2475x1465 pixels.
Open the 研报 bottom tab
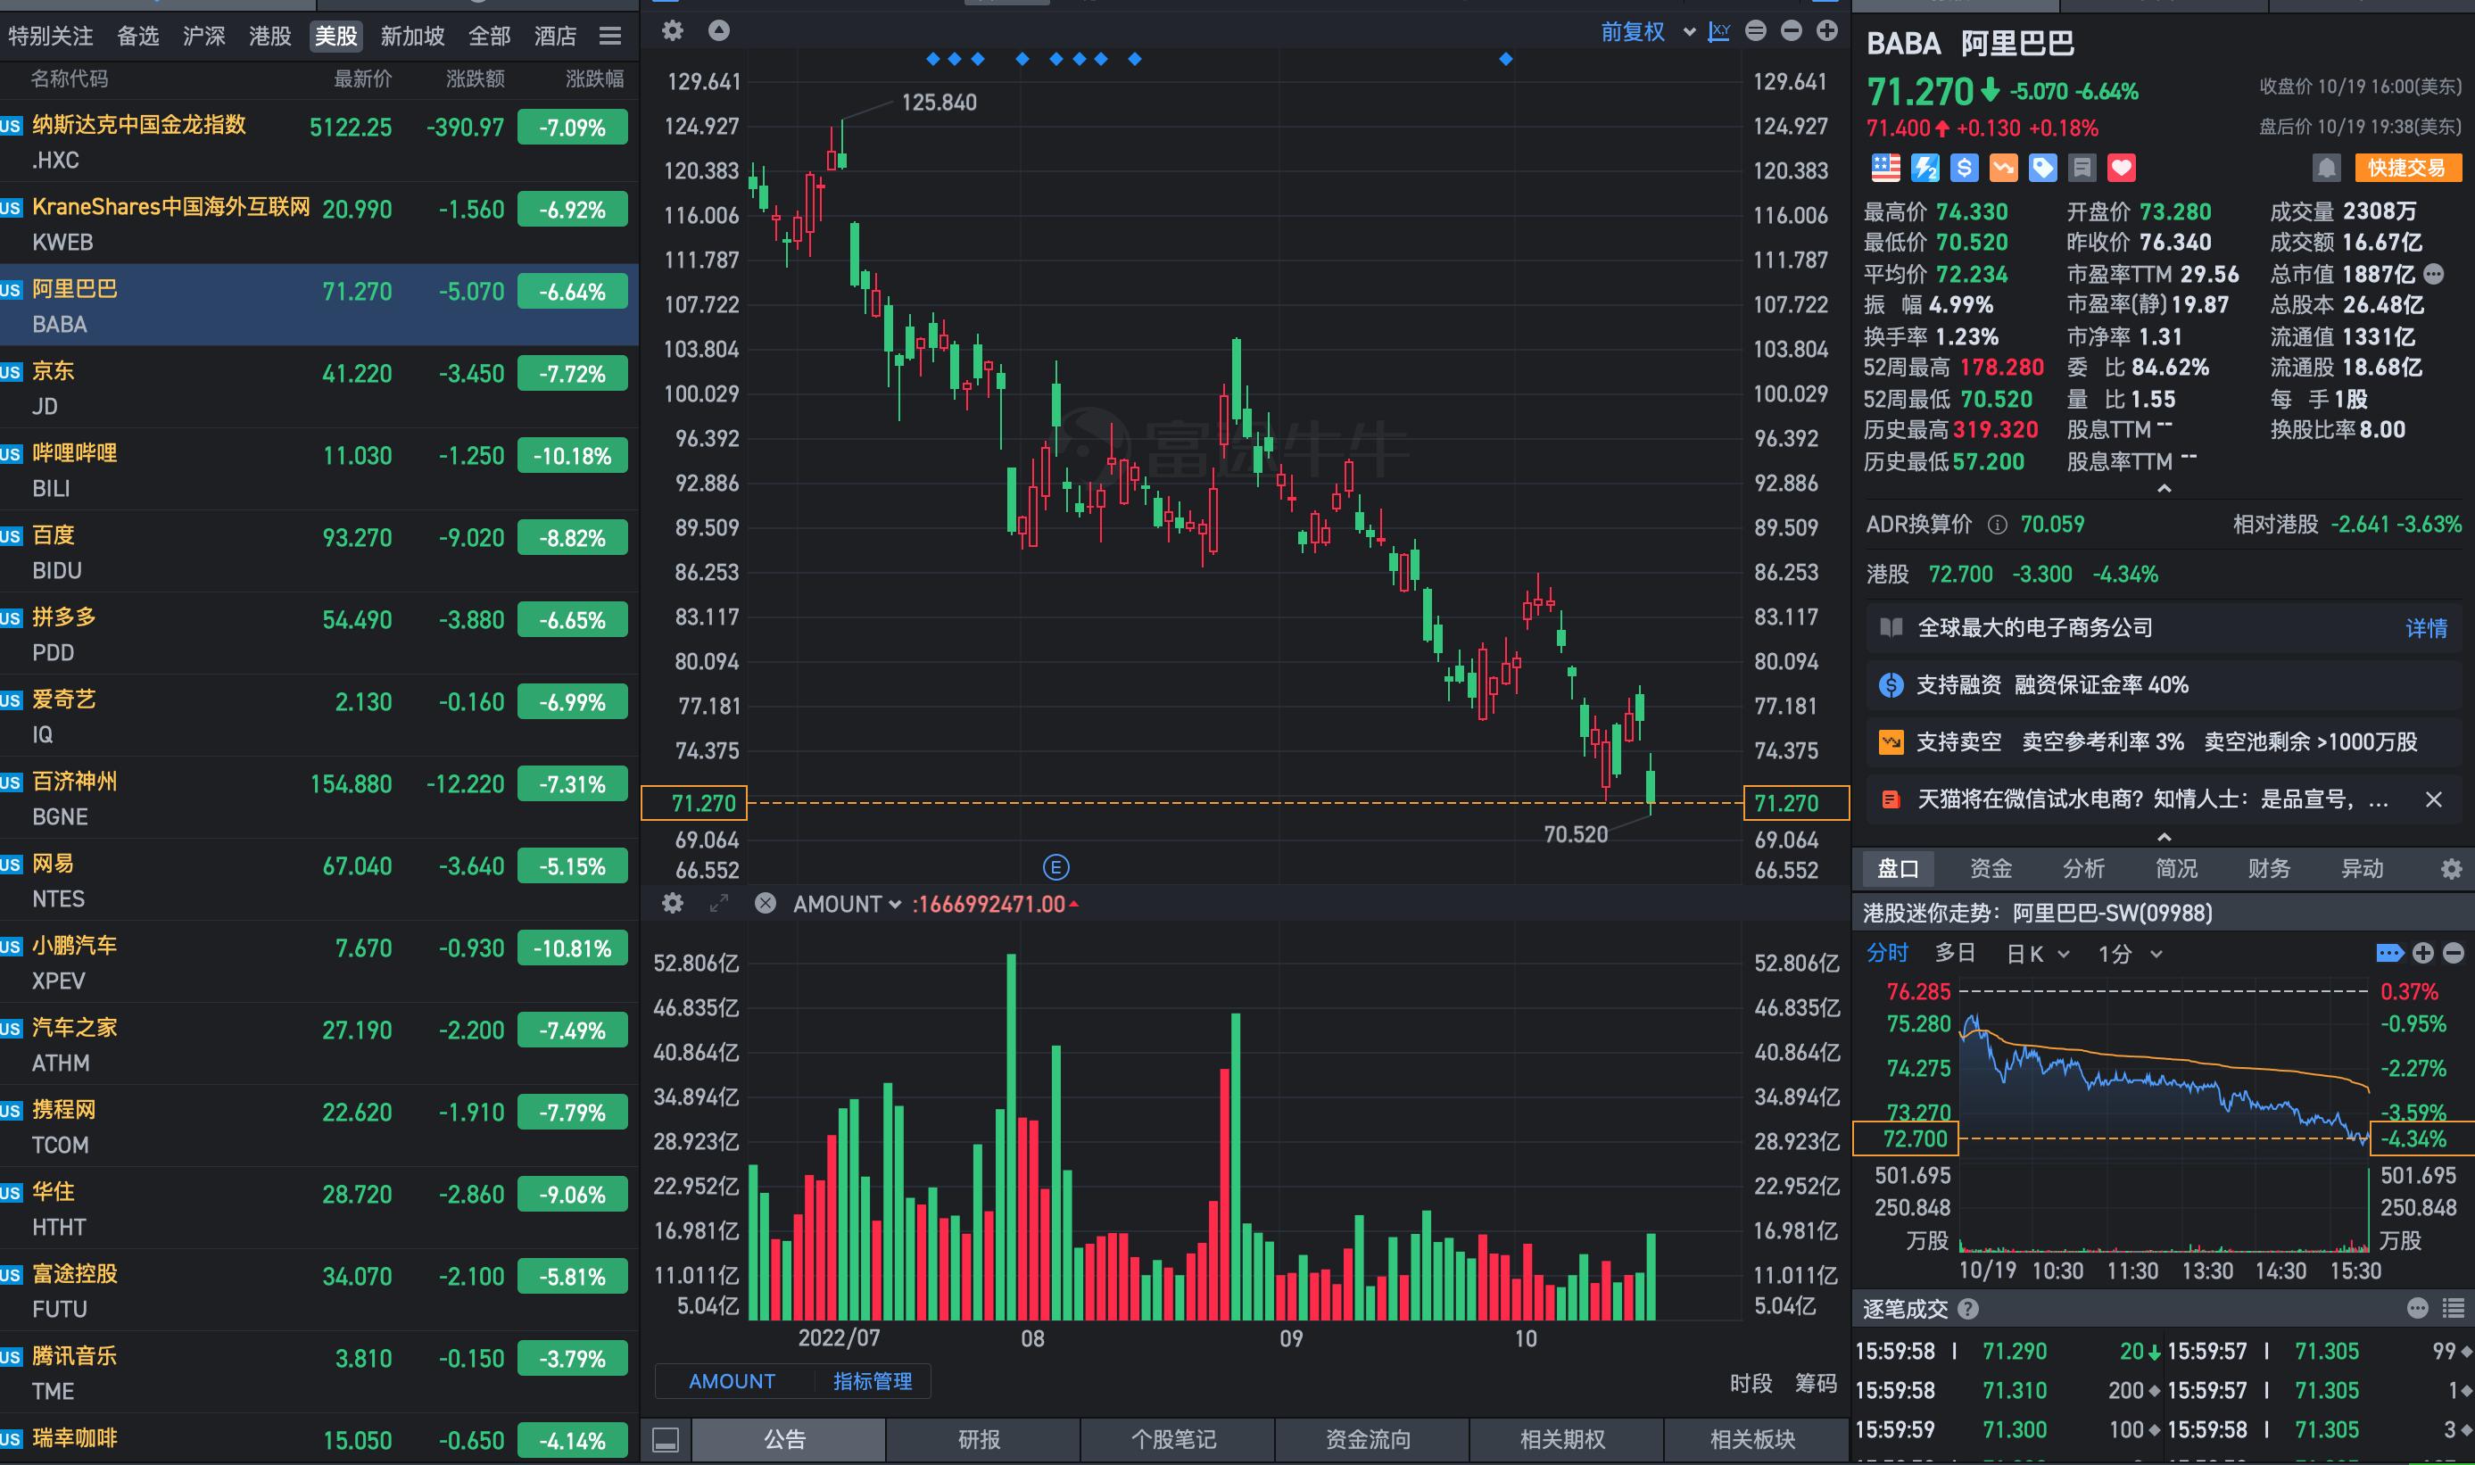(980, 1440)
